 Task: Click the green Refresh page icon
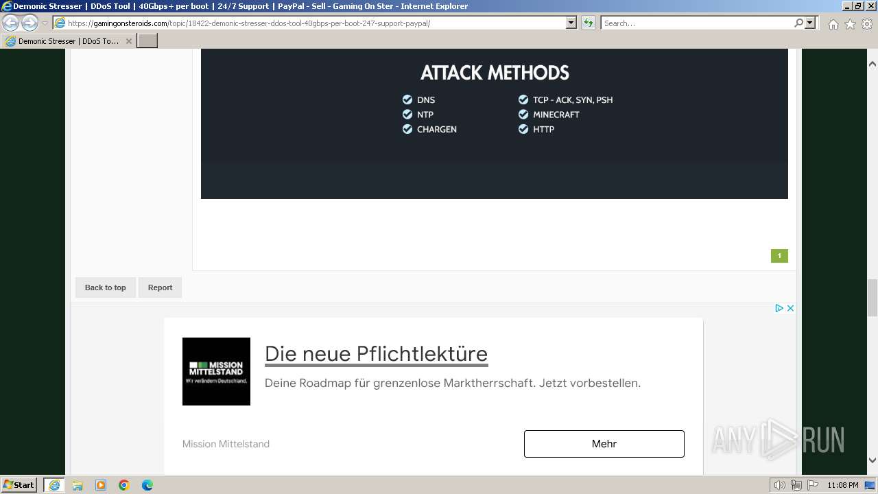[x=589, y=23]
